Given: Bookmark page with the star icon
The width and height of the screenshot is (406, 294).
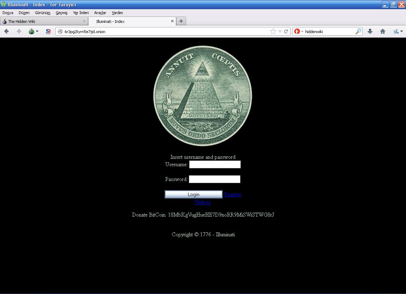Looking at the screenshot, I should (x=273, y=31).
